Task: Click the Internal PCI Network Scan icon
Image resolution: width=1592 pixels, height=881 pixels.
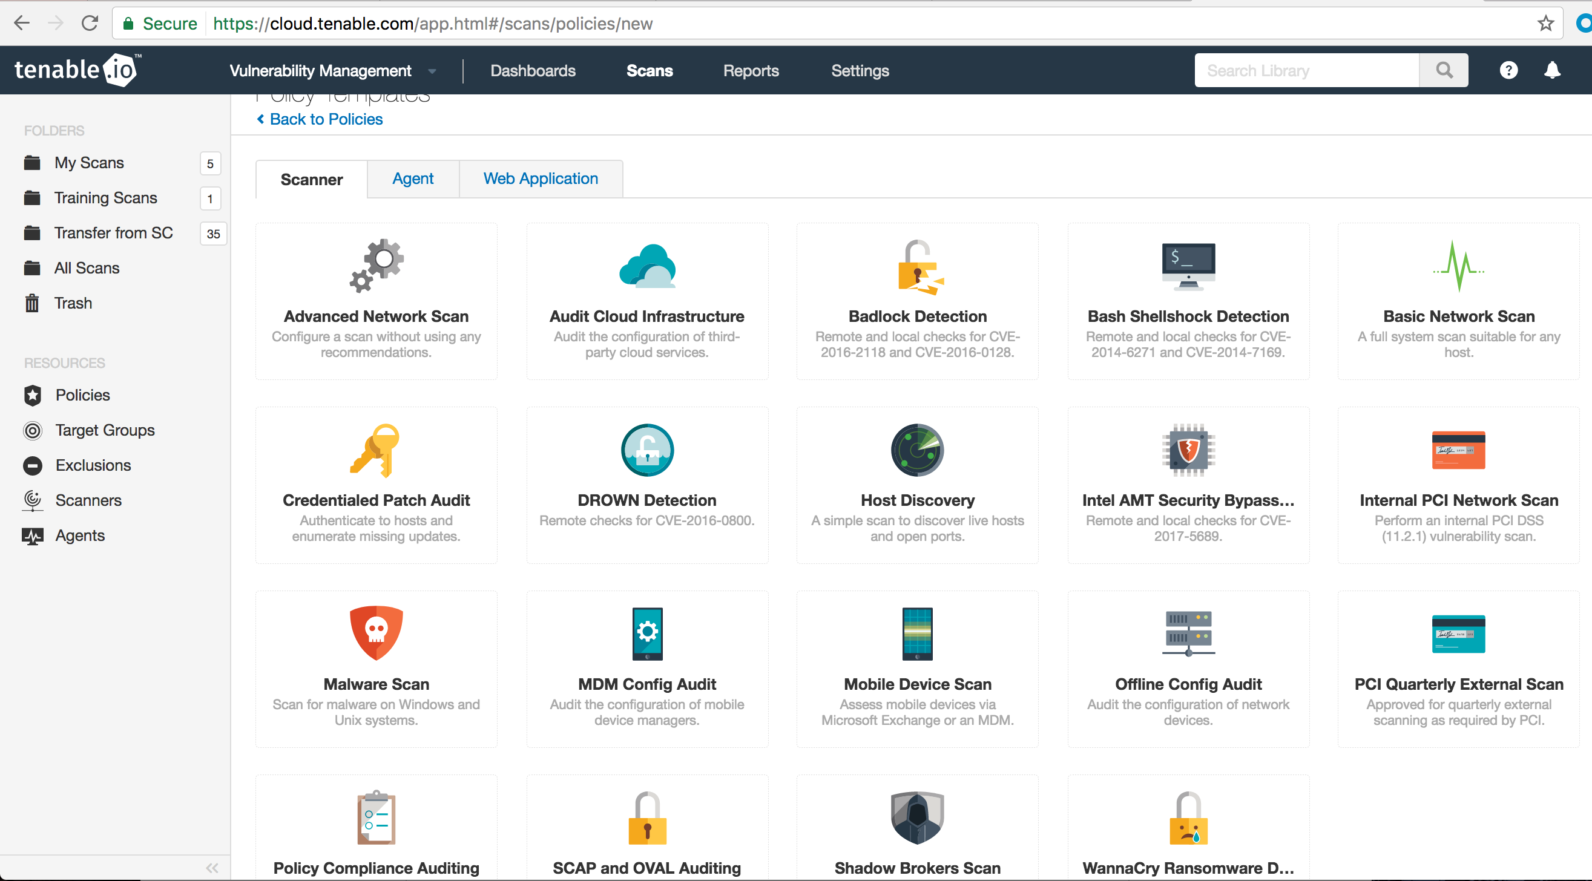Action: pyautogui.click(x=1458, y=450)
